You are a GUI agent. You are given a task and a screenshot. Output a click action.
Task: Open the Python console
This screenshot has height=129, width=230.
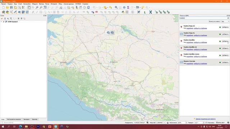click(123, 12)
